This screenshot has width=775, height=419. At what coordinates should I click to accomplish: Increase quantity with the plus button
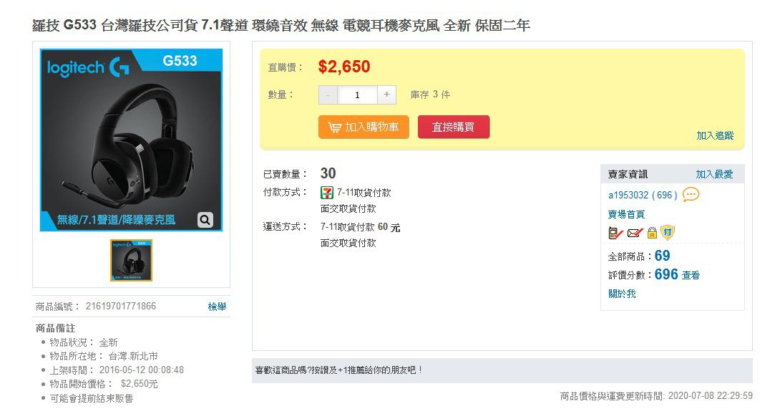[386, 95]
